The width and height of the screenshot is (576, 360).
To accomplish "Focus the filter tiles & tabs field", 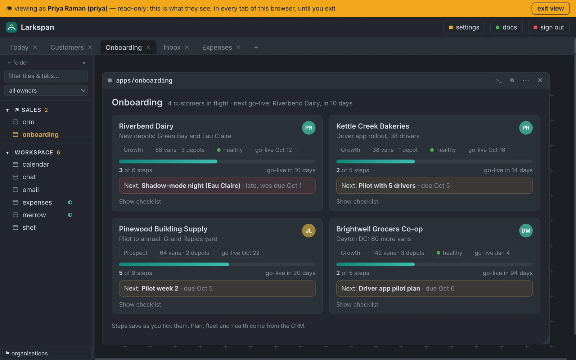I will click(x=46, y=76).
